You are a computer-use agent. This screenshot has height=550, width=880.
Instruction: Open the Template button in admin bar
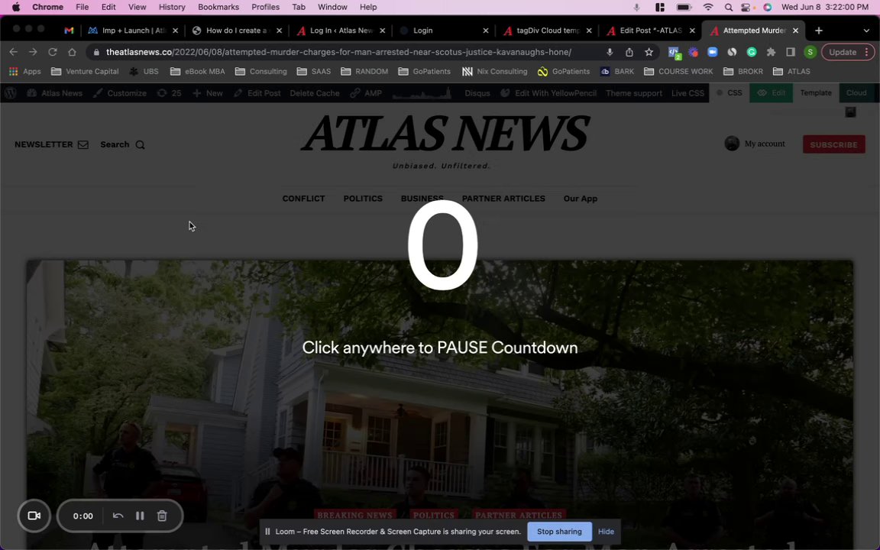[x=816, y=93]
